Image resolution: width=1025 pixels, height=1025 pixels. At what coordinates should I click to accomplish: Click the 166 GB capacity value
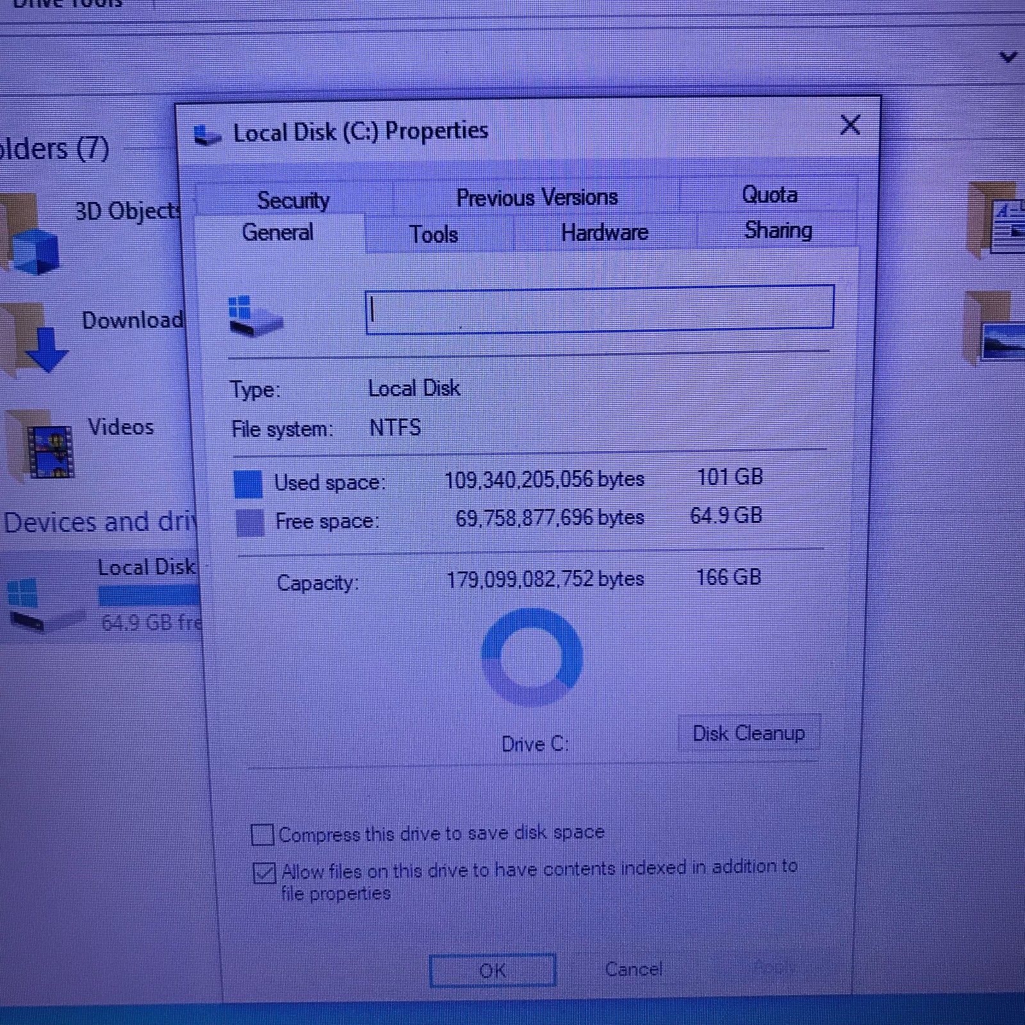(728, 577)
